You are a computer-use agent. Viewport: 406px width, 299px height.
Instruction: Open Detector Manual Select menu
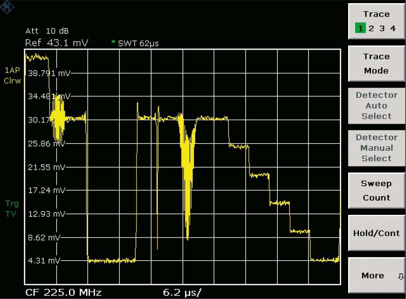tap(376, 148)
